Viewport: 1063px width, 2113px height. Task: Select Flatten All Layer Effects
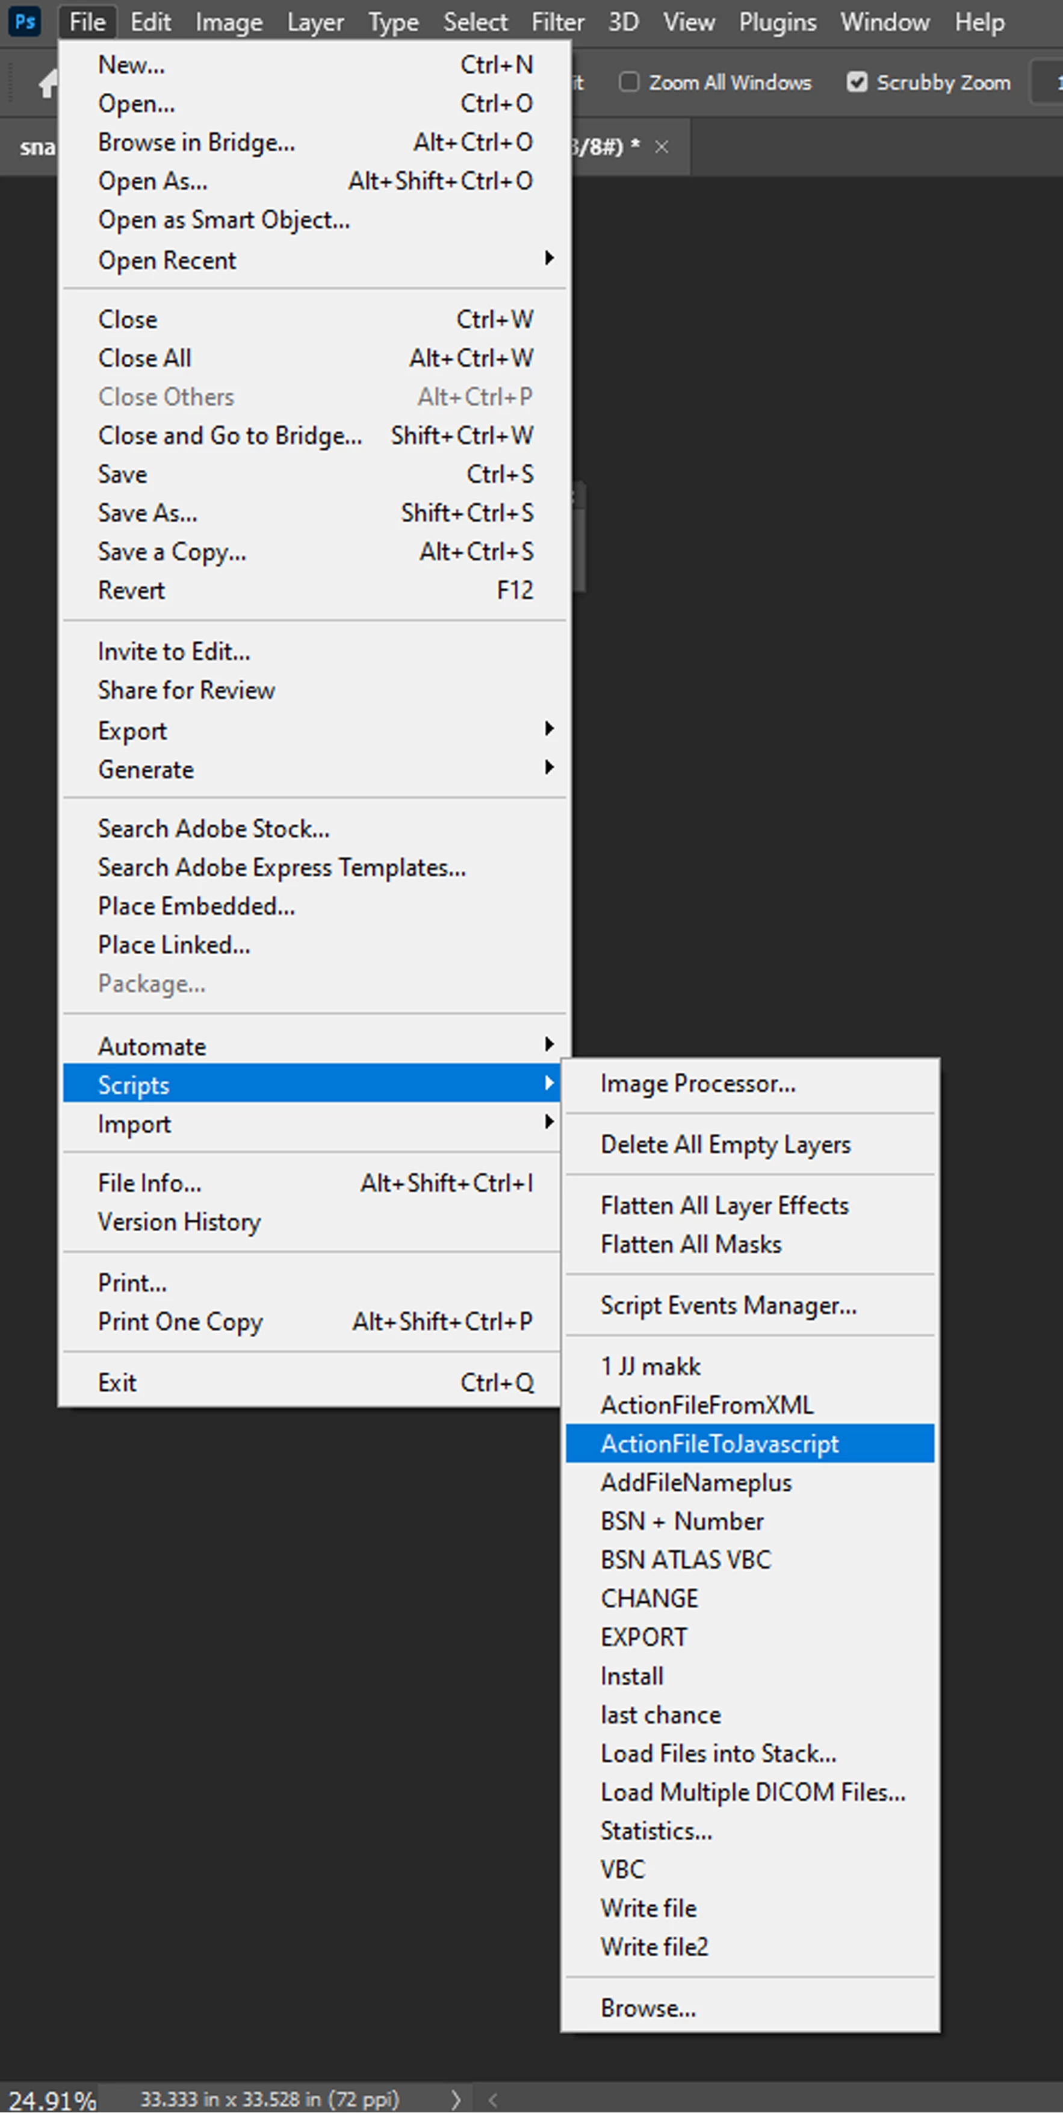(x=750, y=1205)
